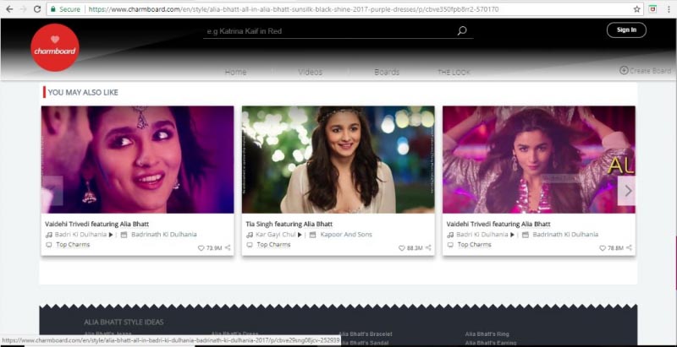Play Badri Ki Dulhania on 73.9M card

pos(111,235)
